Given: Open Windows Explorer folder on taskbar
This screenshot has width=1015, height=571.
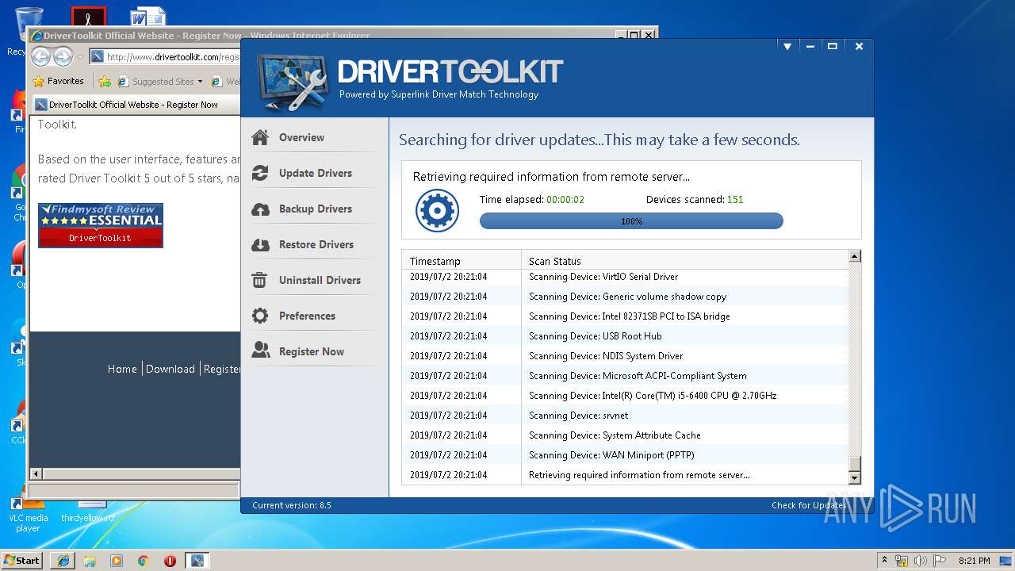Looking at the screenshot, I should click(x=90, y=561).
